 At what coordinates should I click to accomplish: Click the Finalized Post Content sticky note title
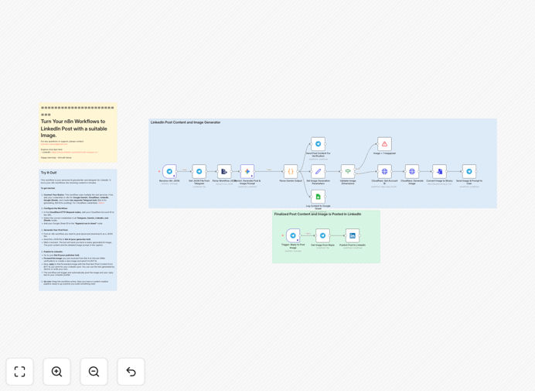pos(318,214)
